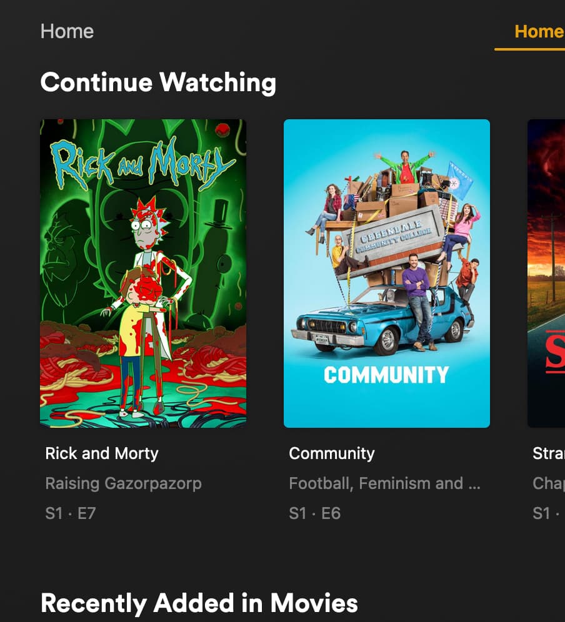This screenshot has height=622, width=565.
Task: Click the cut-off "Stra" show title
Action: click(549, 453)
